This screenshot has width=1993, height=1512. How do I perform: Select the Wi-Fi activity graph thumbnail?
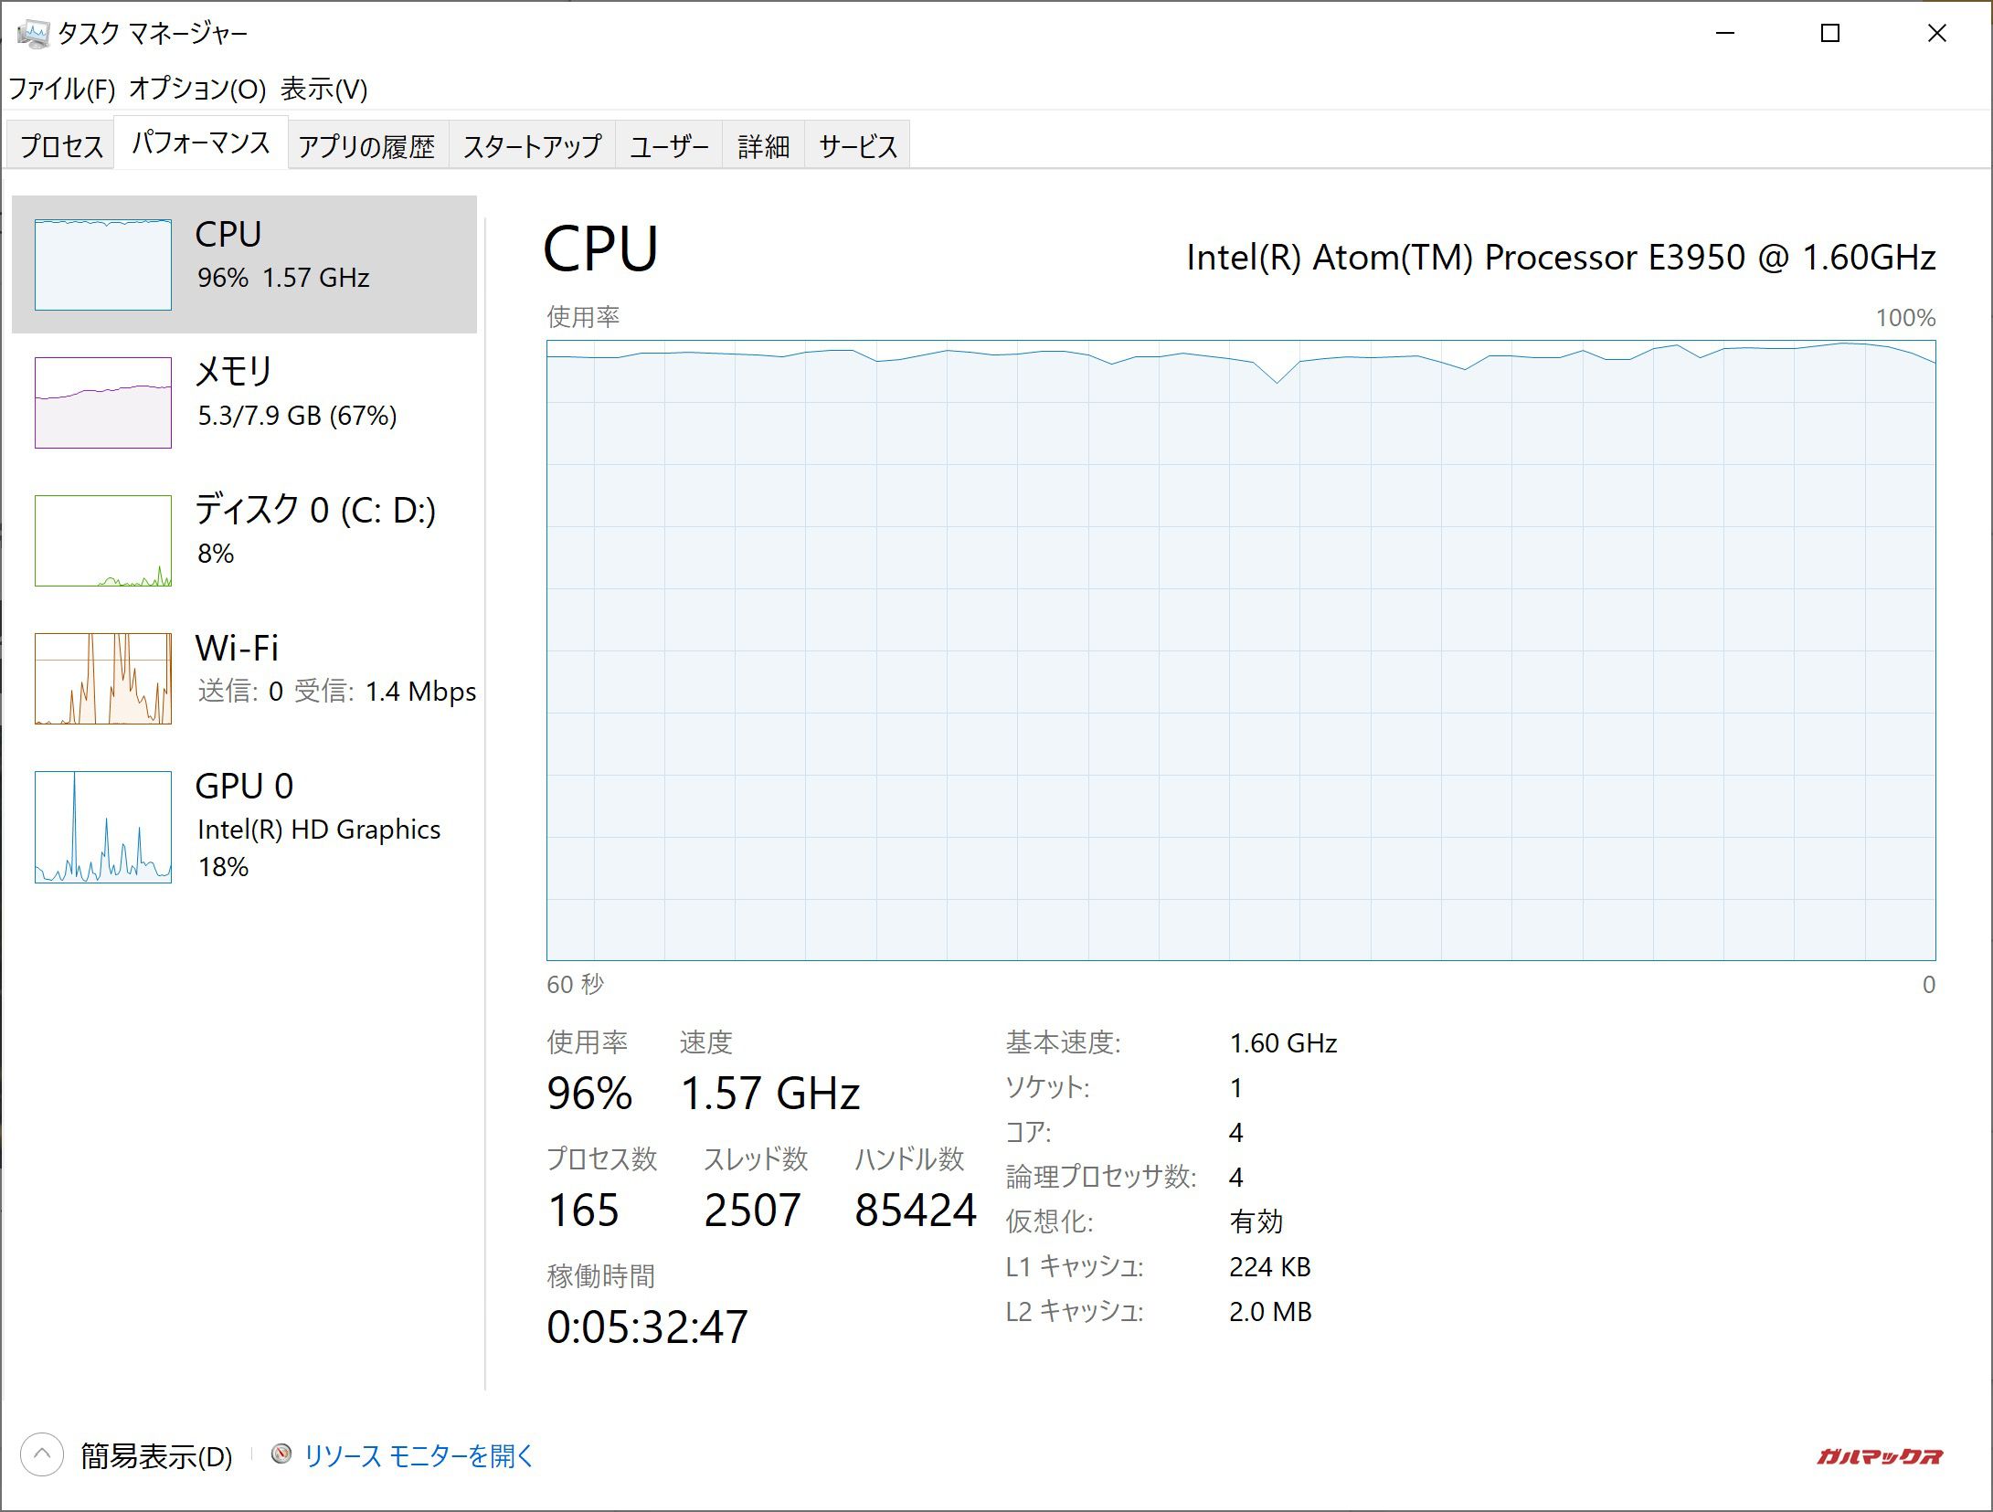coord(103,679)
